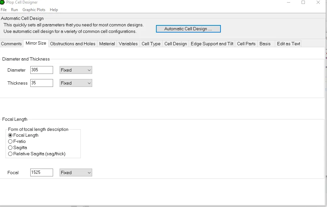Select the Focal Length radio button
Screen dimensions: 327x207
click(10, 135)
